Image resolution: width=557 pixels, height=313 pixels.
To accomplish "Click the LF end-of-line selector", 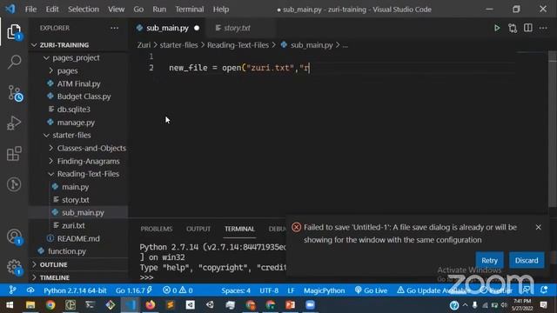I will 291,290.
